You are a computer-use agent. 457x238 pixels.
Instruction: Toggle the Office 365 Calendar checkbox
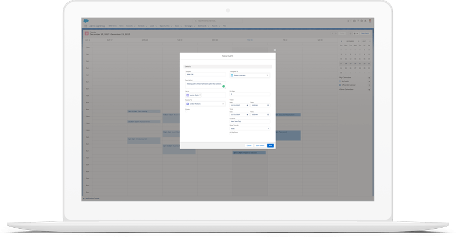(340, 85)
